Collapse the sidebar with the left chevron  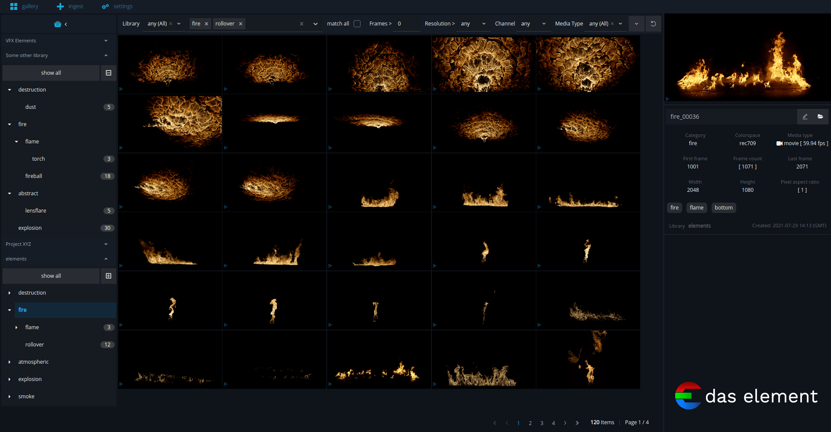click(x=66, y=24)
